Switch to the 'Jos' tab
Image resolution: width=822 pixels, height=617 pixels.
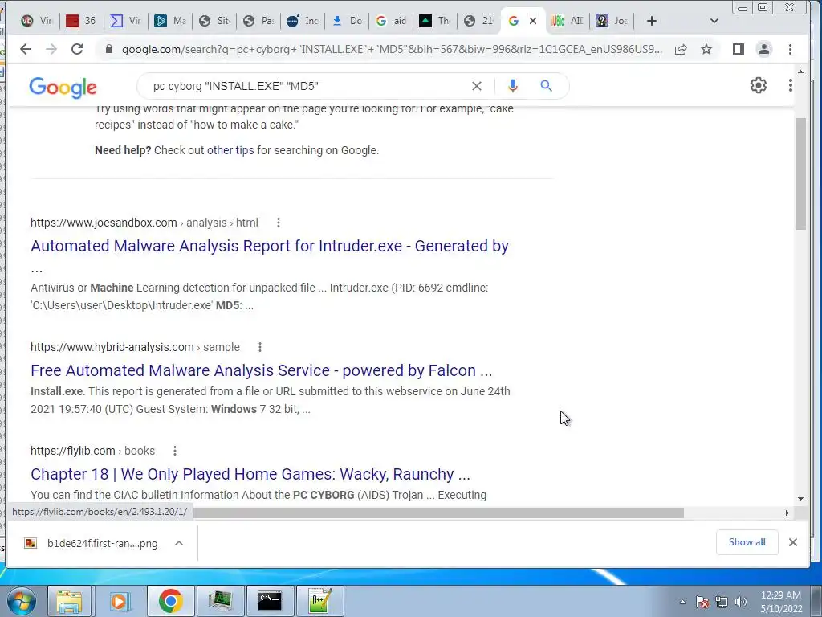click(x=612, y=21)
